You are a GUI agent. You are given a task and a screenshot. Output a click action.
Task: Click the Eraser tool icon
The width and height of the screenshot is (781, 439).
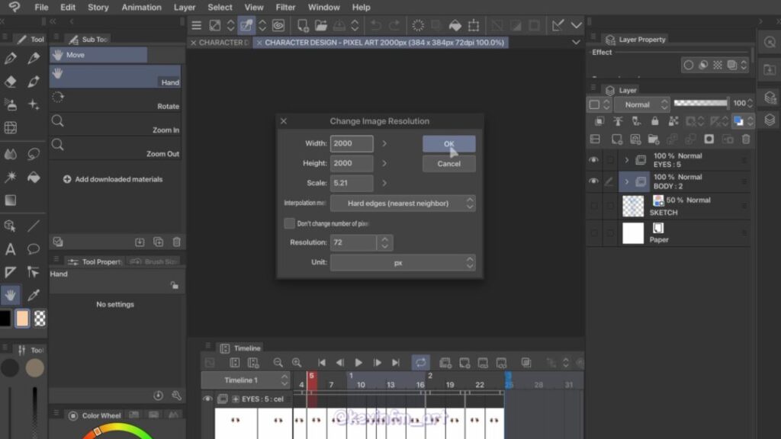(x=10, y=82)
